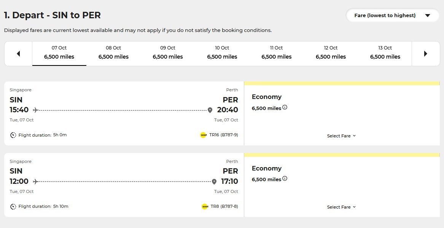Click info icon beside second 6,500 miles fare
444x228 pixels.
285,179
